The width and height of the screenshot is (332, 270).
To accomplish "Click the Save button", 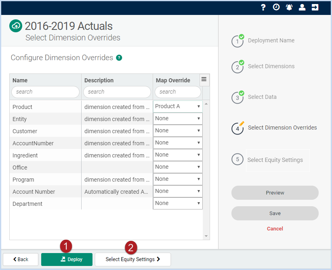I will pos(275,213).
